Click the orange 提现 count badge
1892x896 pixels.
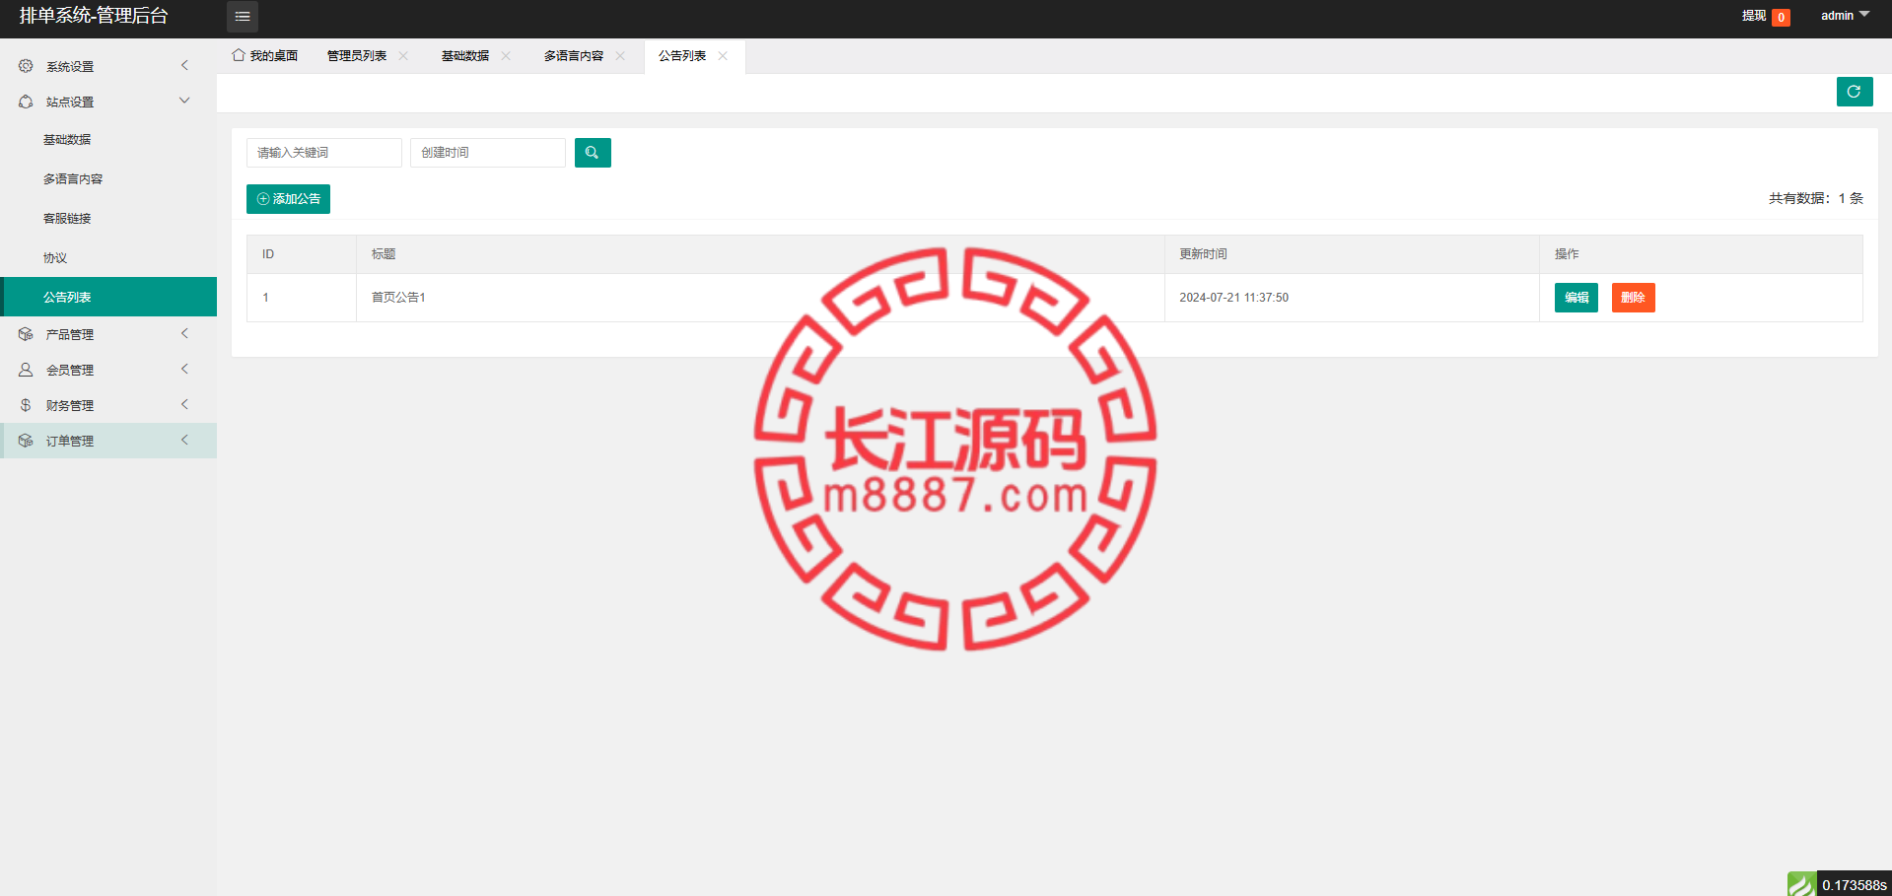point(1781,17)
